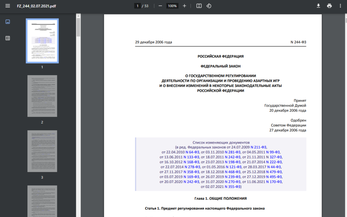
Task: Select page 1 thumbnail
Action: coord(42,41)
